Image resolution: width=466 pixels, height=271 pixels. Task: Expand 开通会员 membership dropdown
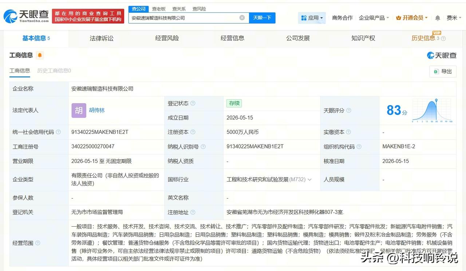click(x=411, y=18)
